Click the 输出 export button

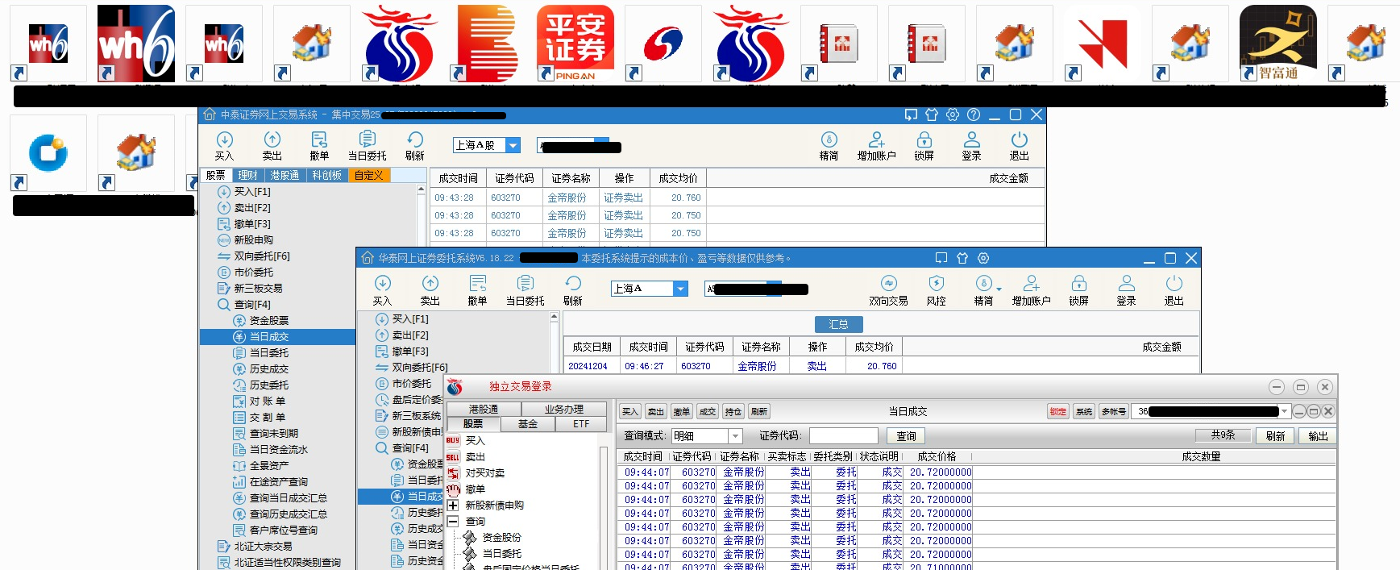click(1318, 436)
